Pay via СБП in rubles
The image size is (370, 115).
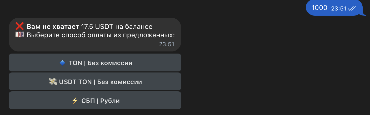point(95,101)
